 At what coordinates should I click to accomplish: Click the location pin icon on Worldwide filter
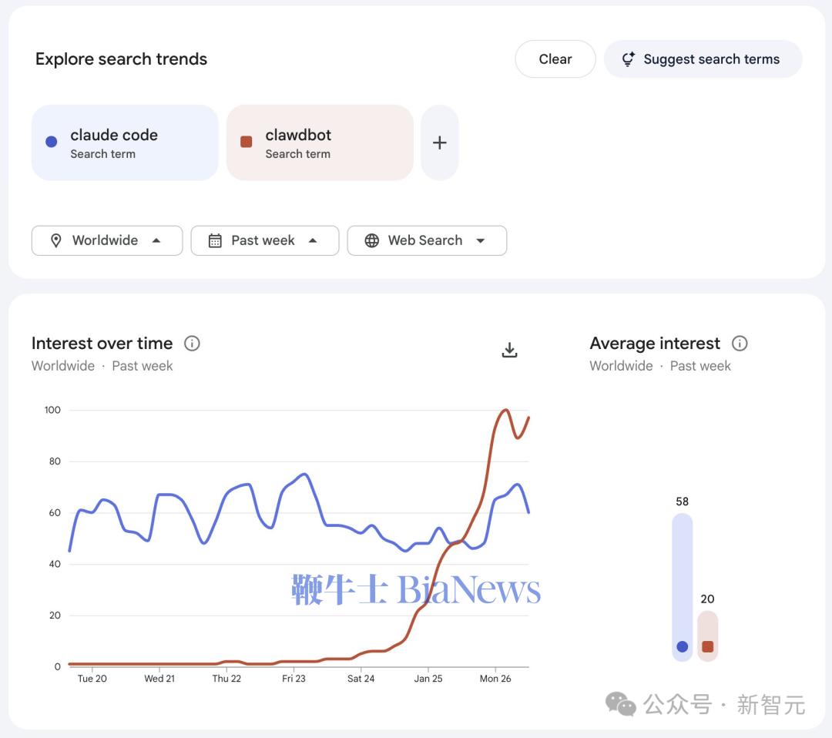[56, 240]
